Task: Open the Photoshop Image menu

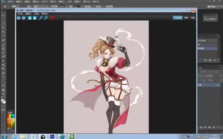Action: pyautogui.click(x=27, y=1)
